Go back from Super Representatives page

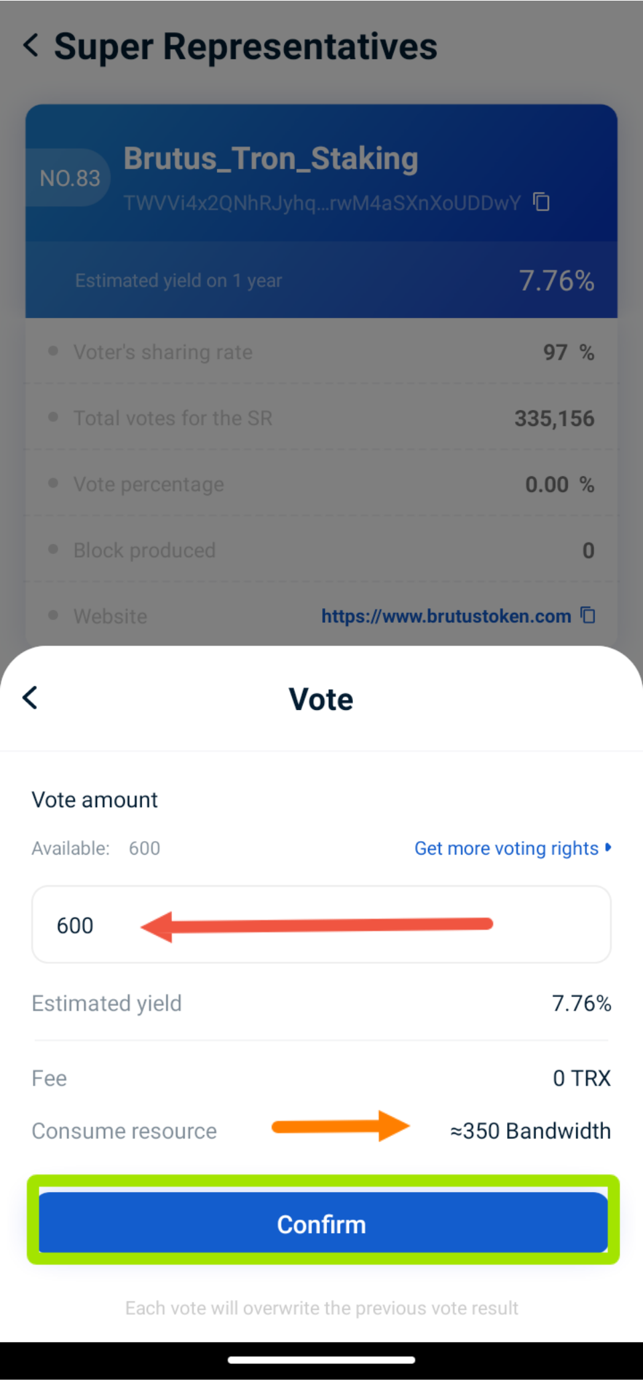(31, 46)
